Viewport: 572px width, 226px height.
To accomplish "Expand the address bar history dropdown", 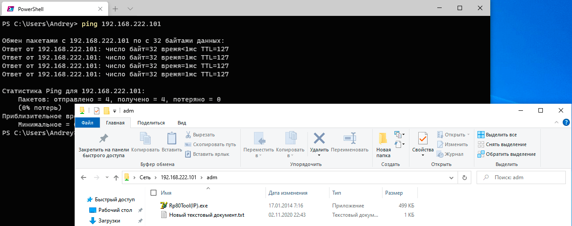I will (452, 177).
